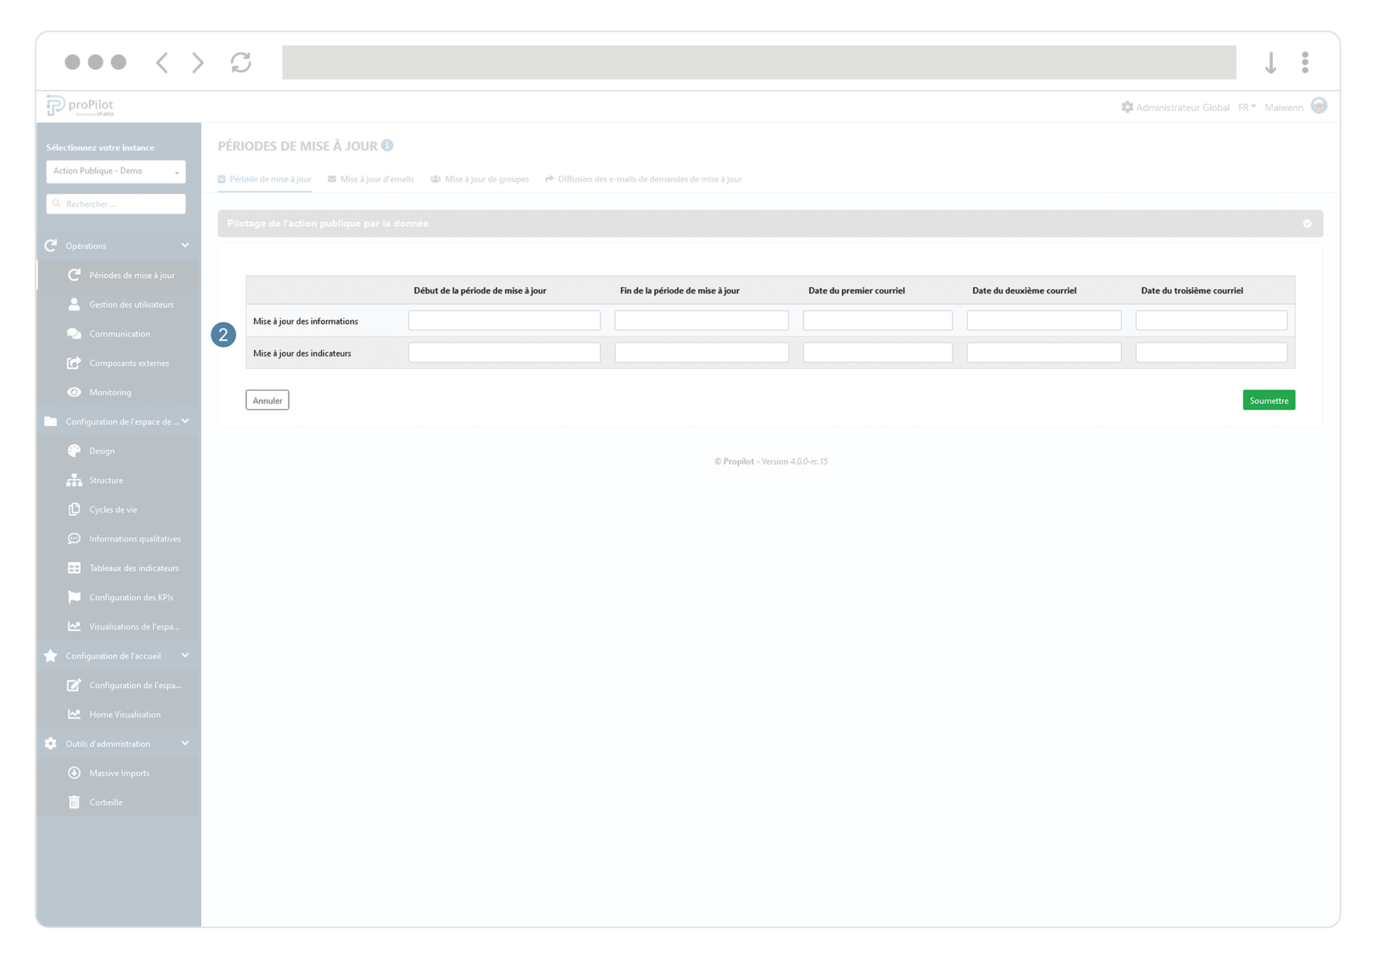Collapse the Configuration de l'accueil section
Image resolution: width=1376 pixels, height=965 pixels.
tap(185, 655)
